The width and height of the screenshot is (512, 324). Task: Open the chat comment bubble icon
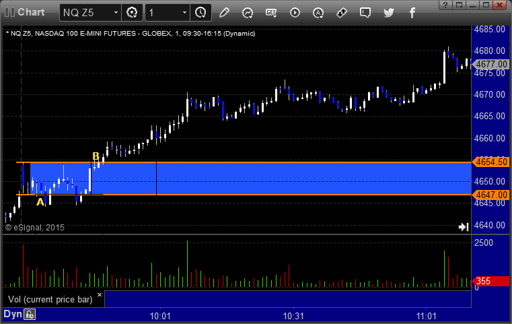coord(365,12)
